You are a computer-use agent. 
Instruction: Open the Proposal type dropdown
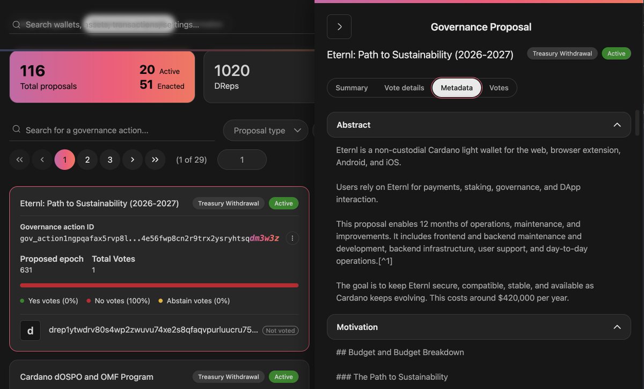pos(266,130)
